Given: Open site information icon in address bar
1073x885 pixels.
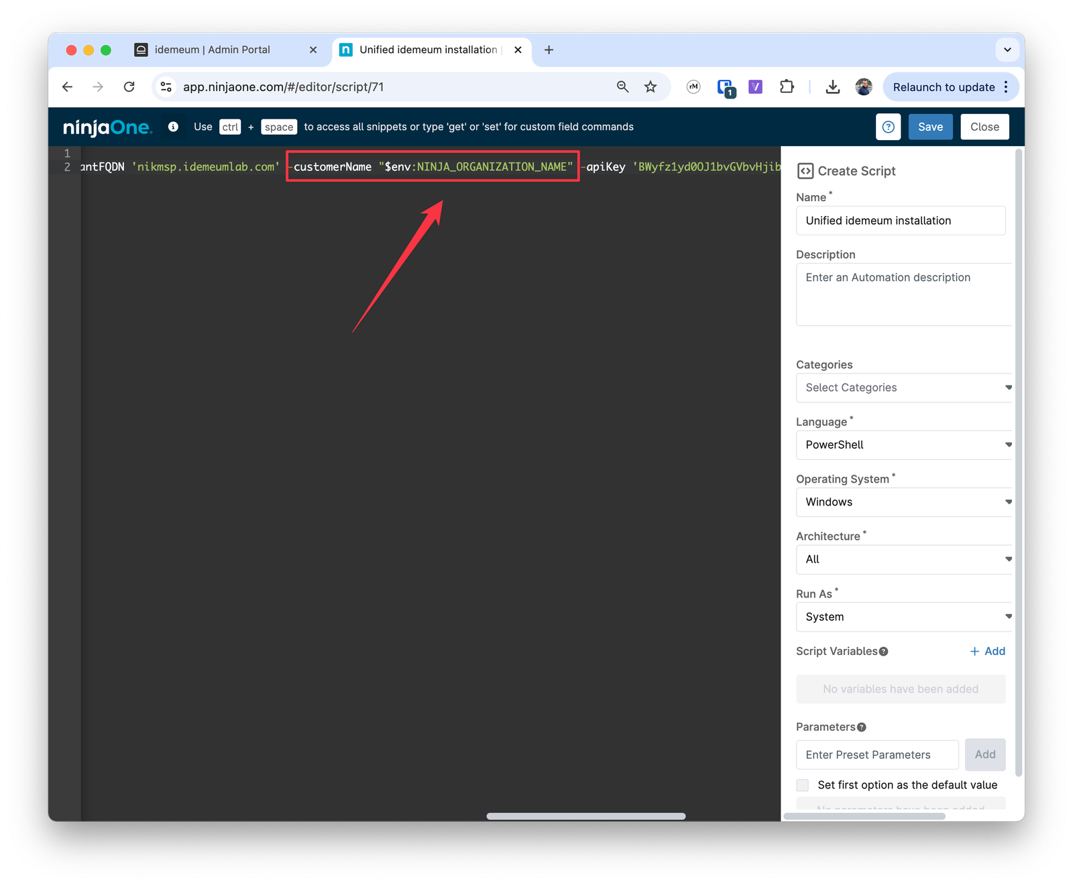Looking at the screenshot, I should tap(166, 86).
